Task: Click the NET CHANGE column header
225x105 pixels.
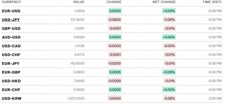Action: click(164, 2)
